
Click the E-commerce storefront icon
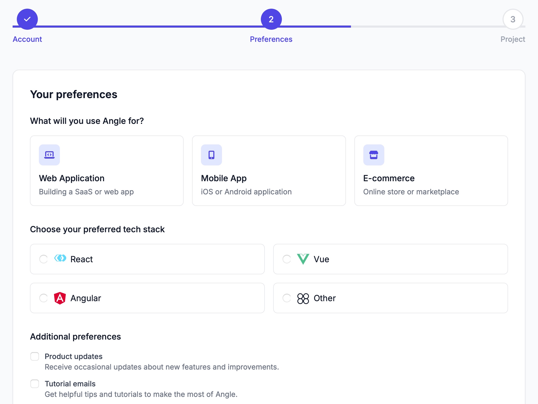pos(373,155)
